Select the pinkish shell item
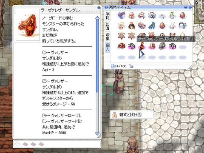Screen dimensions: 204x153 pos(142,25)
